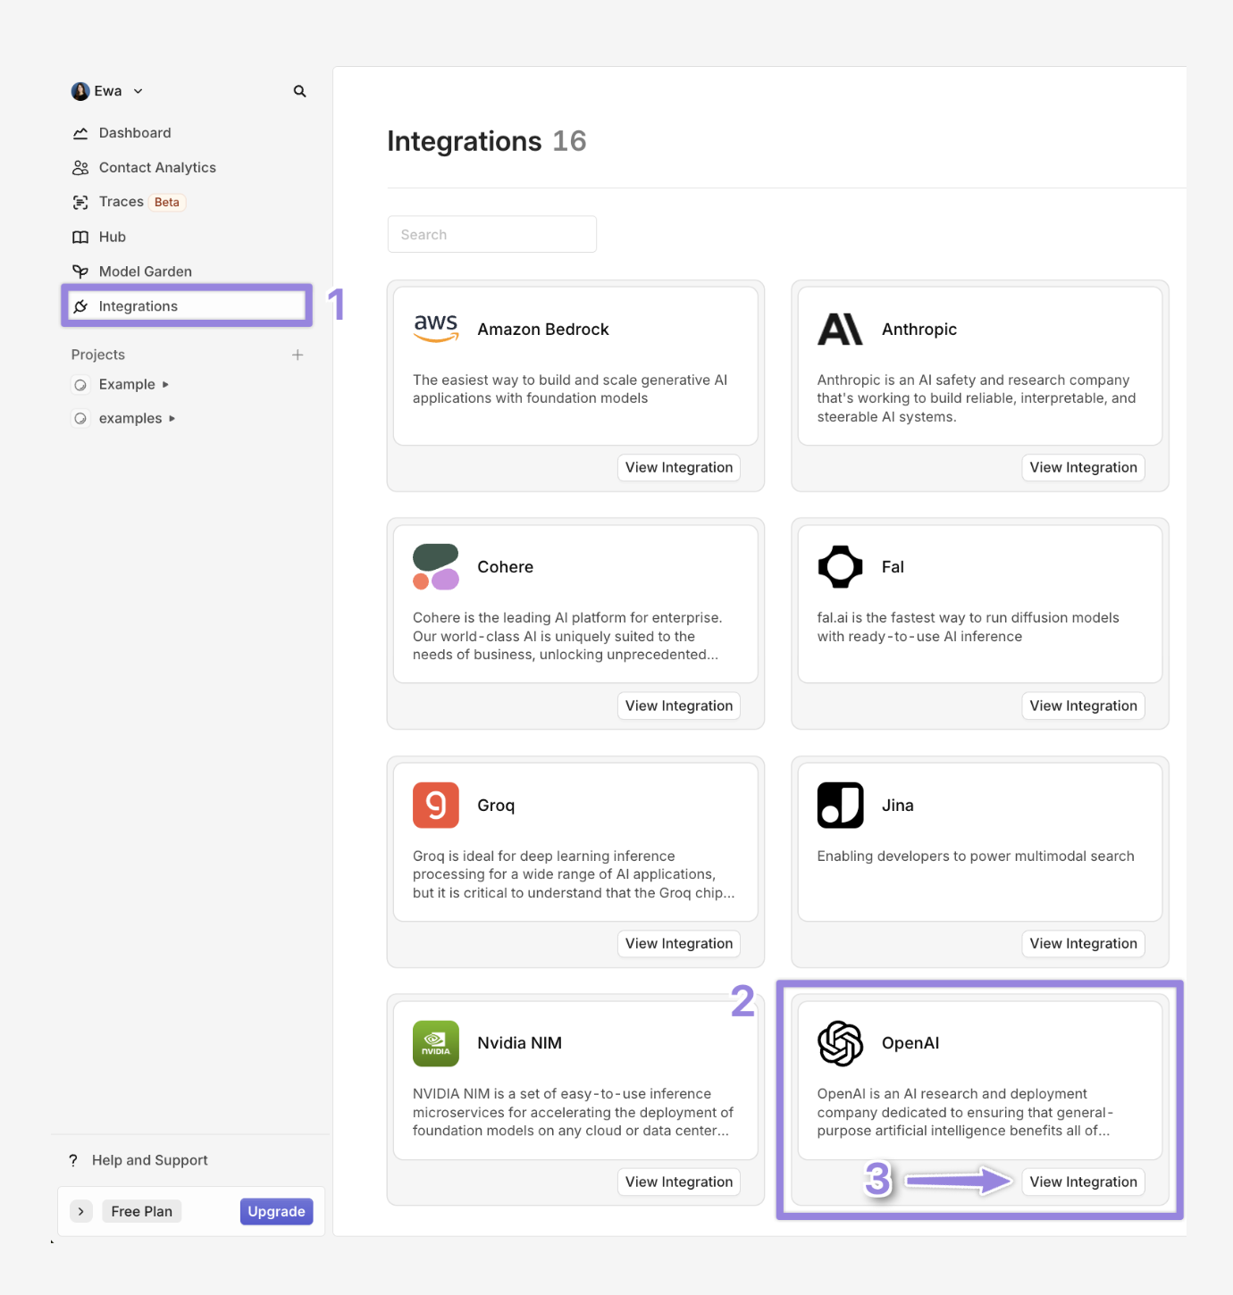View Integration for OpenAI
The height and width of the screenshot is (1295, 1233).
1083,1182
